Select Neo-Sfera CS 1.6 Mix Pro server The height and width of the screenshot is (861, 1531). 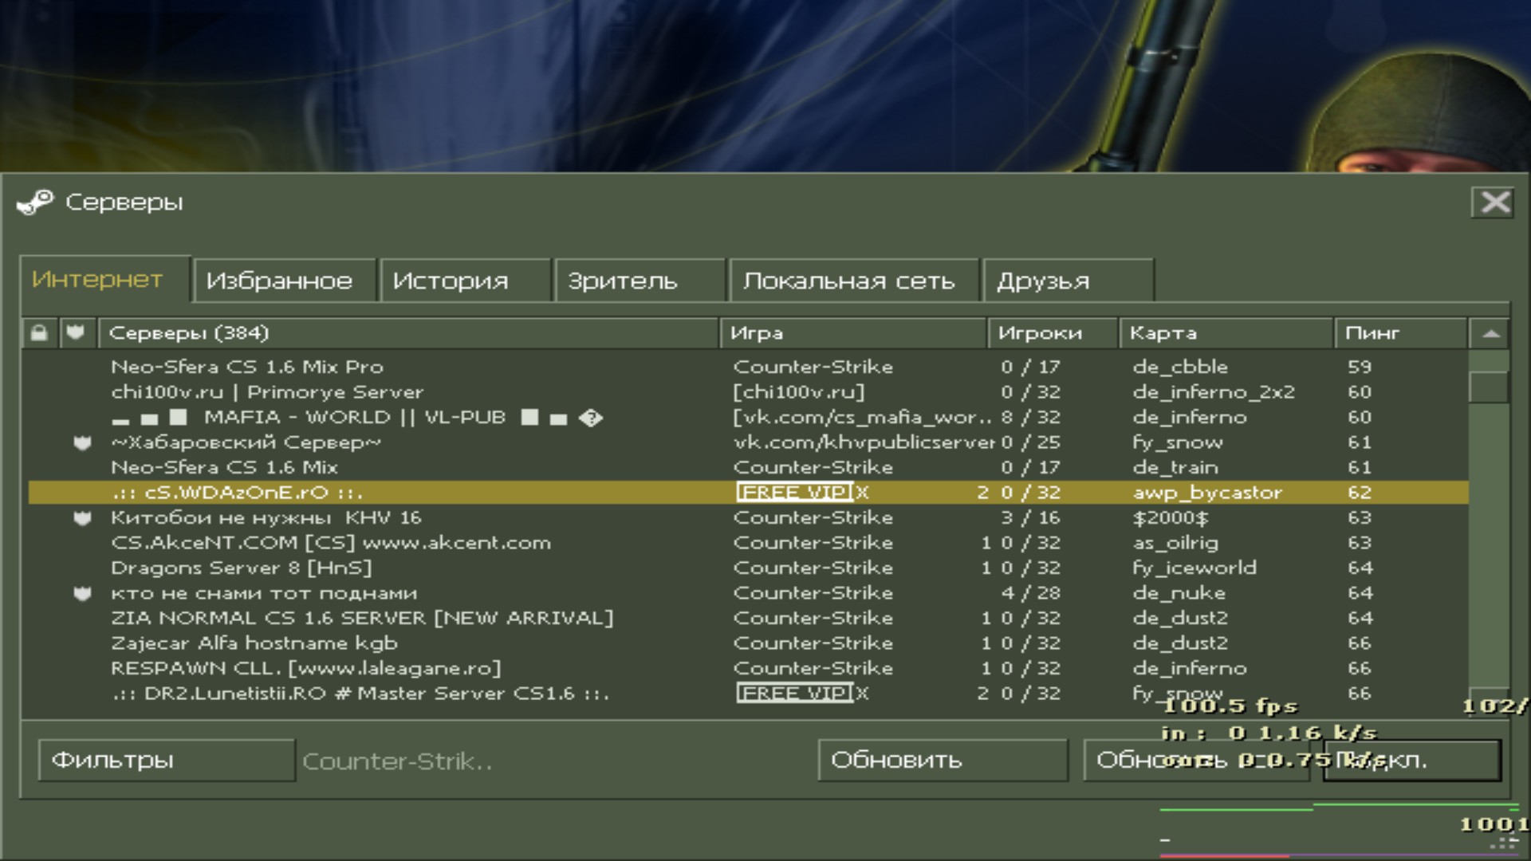pyautogui.click(x=748, y=367)
